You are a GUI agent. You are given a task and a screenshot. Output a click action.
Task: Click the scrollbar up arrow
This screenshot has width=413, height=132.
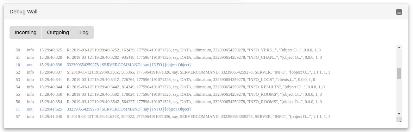click(399, 48)
